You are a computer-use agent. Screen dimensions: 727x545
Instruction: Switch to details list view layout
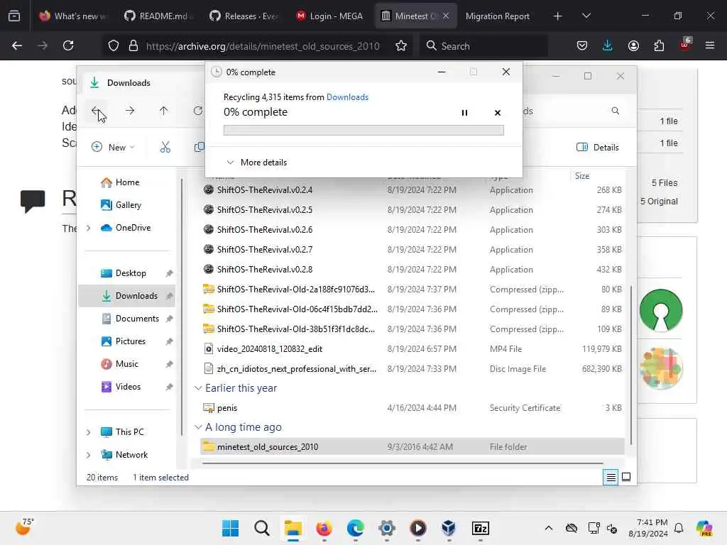[x=611, y=477]
